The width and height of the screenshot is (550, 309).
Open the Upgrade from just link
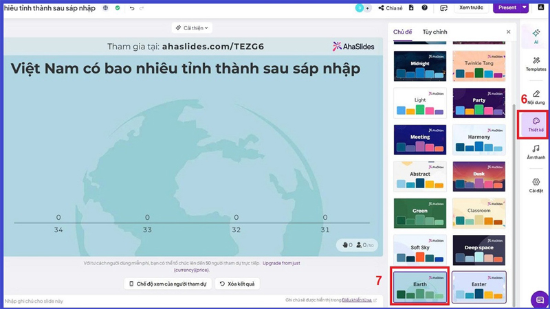coord(281,263)
